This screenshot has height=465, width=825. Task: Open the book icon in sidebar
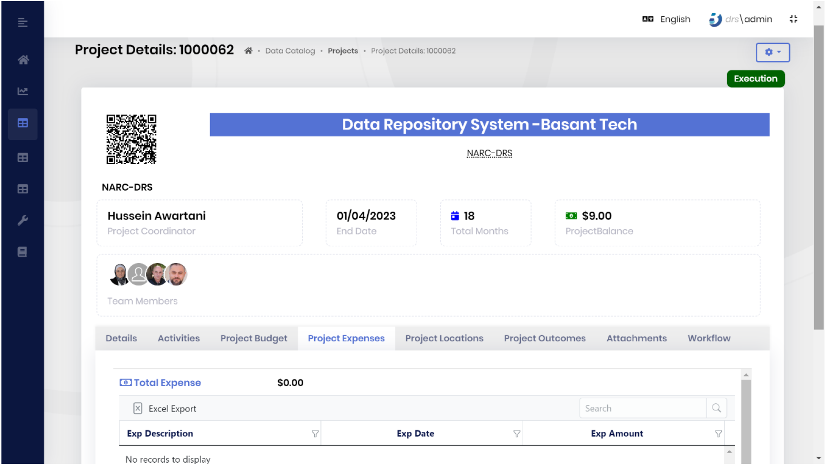coord(22,252)
